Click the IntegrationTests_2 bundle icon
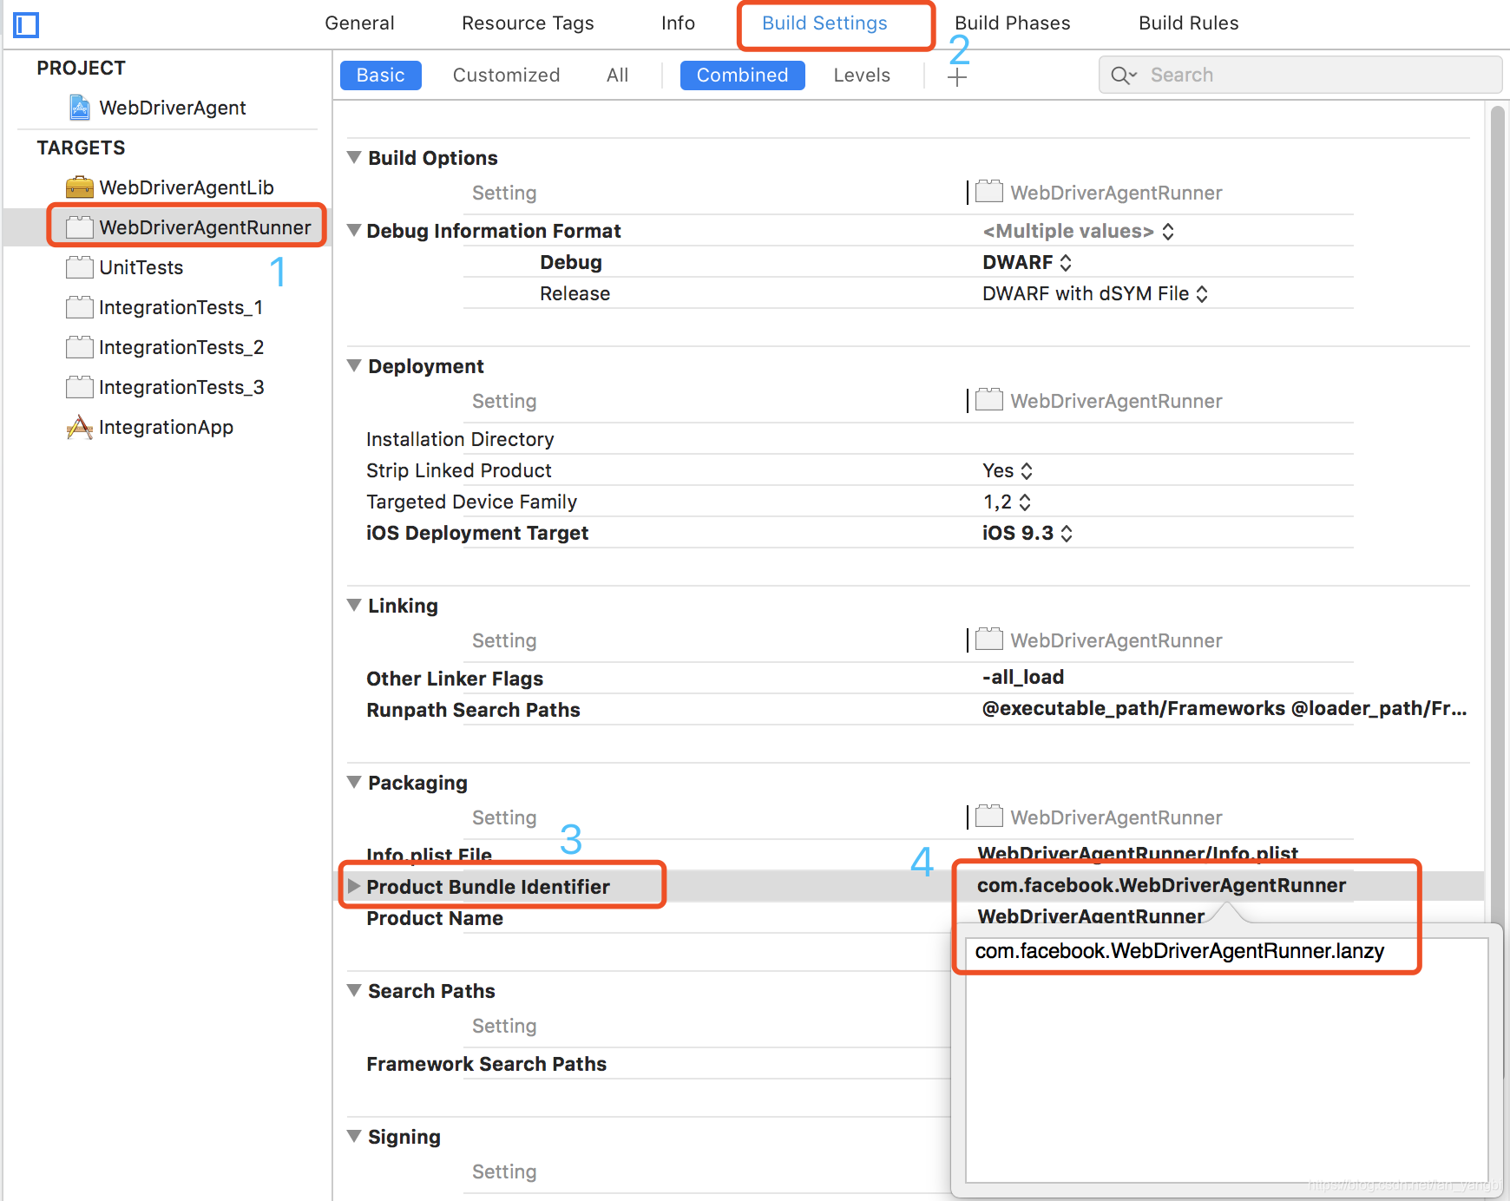Viewport: 1510px width, 1201px height. click(80, 347)
